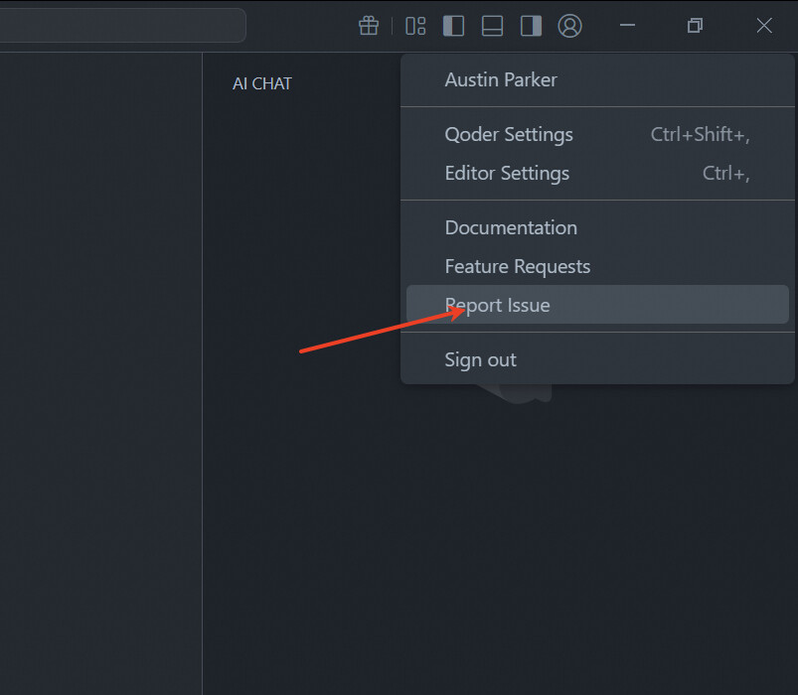Toggle the primary left sidebar

(x=453, y=26)
